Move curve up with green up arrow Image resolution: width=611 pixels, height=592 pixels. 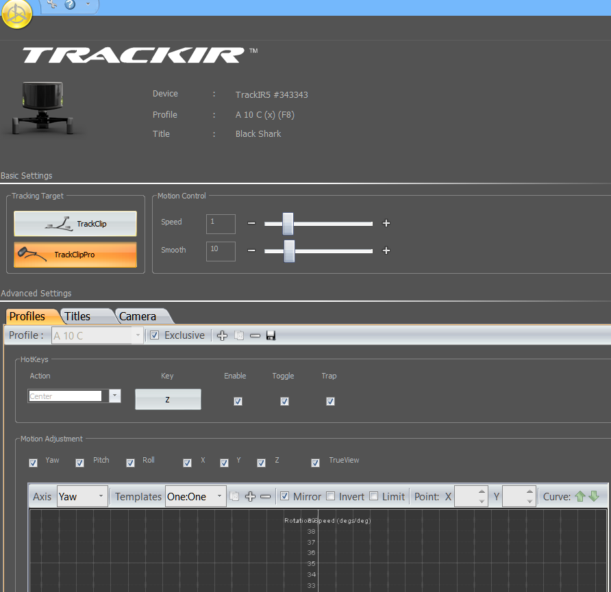pos(579,496)
